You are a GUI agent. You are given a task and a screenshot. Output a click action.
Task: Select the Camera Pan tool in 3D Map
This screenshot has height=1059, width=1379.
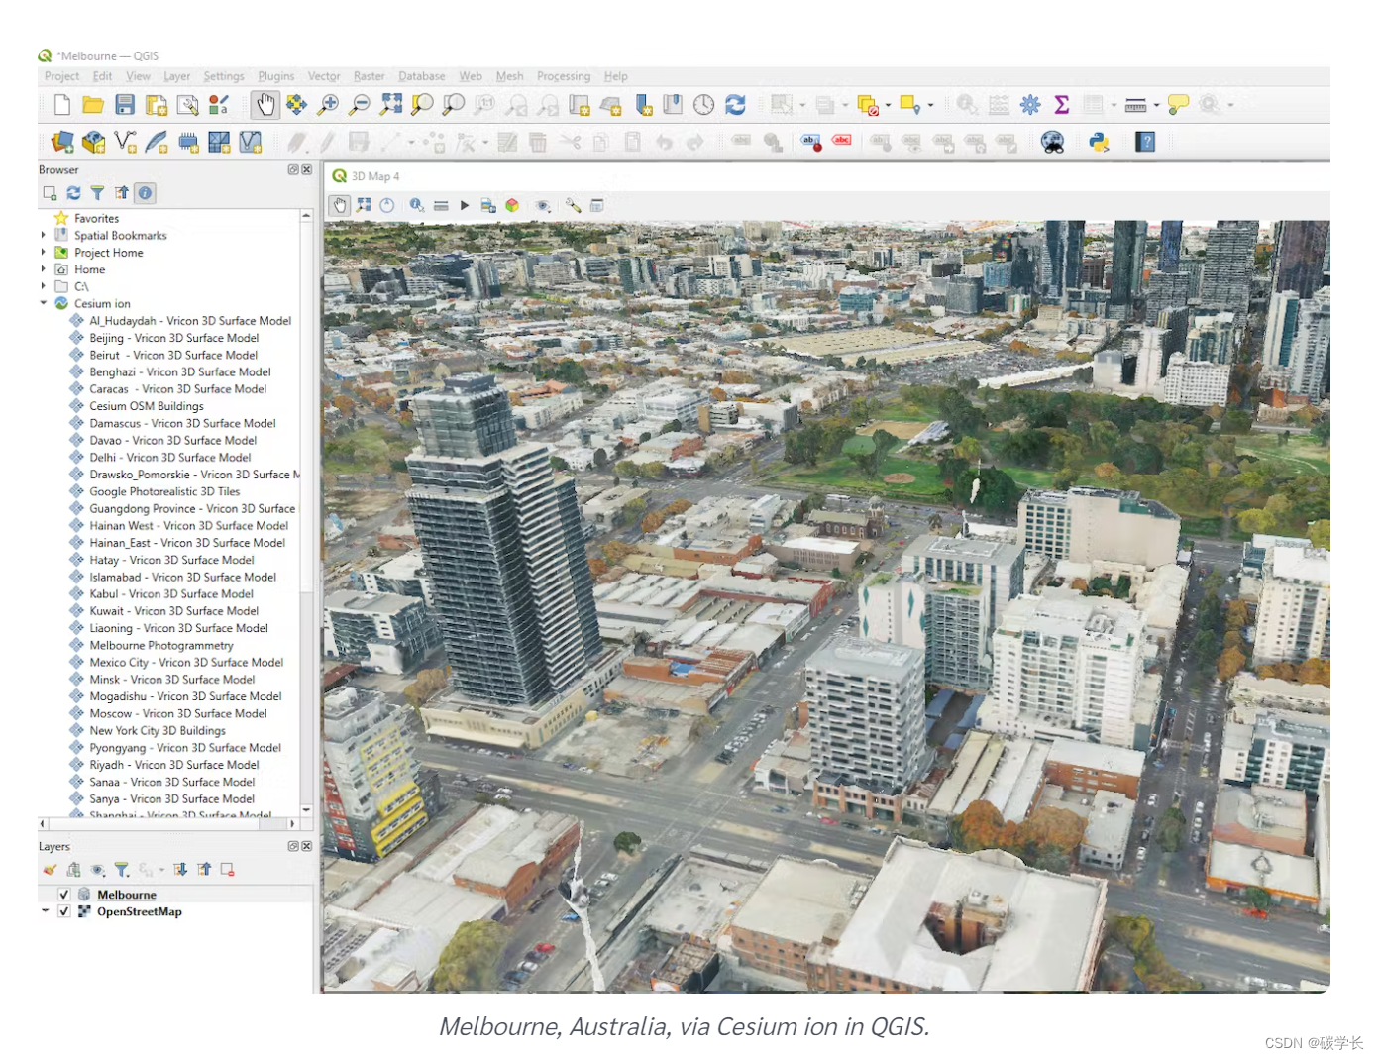click(x=340, y=205)
